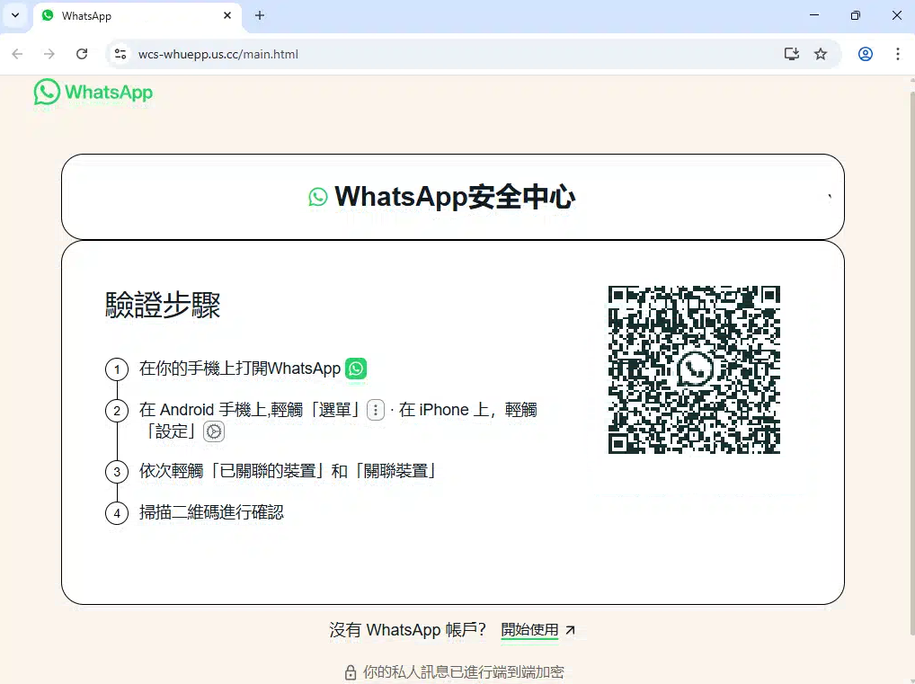Open the Chrome profile icon
Viewport: 915px width, 684px height.
click(866, 54)
